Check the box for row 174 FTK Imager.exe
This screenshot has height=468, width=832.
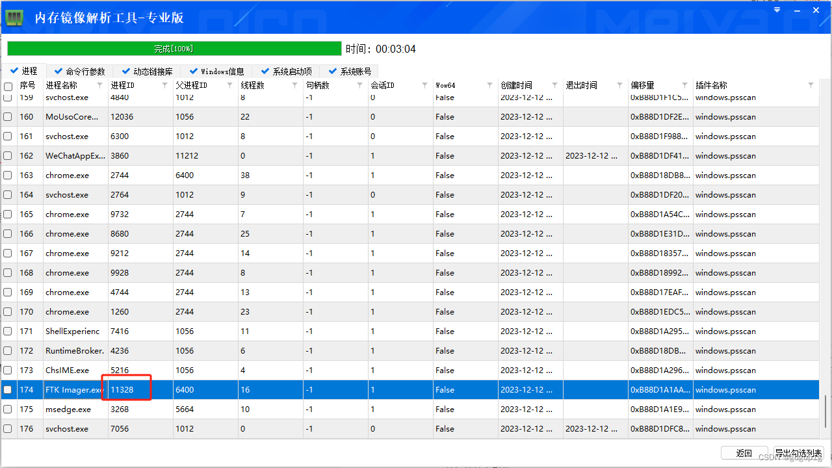point(8,390)
